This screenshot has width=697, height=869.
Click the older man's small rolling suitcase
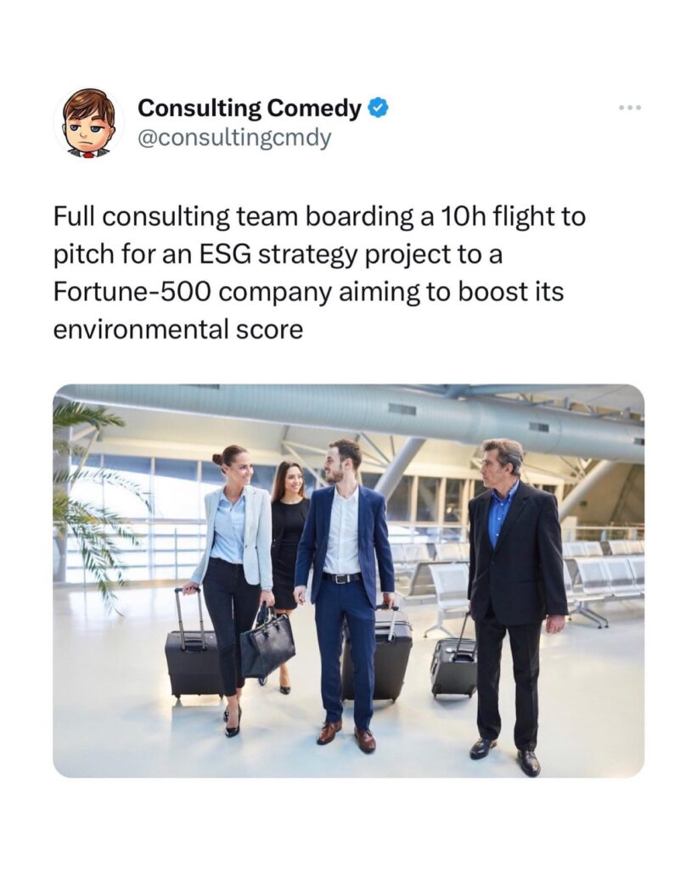point(452,665)
